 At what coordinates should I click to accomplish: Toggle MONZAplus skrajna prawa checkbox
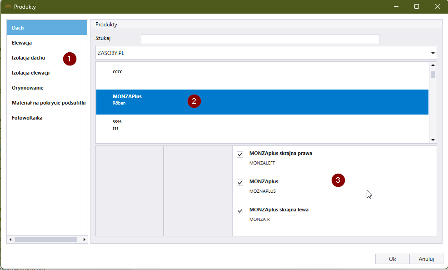240,155
